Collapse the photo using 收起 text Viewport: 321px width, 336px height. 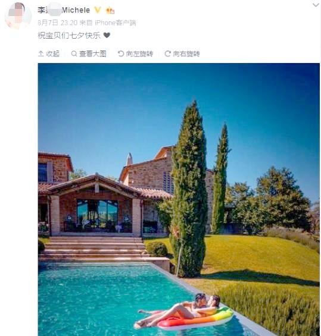coord(53,54)
